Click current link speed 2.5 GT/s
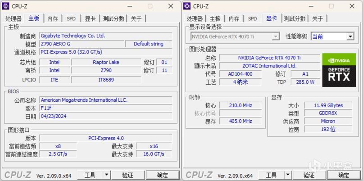The width and height of the screenshot is (363, 181). tap(58, 154)
